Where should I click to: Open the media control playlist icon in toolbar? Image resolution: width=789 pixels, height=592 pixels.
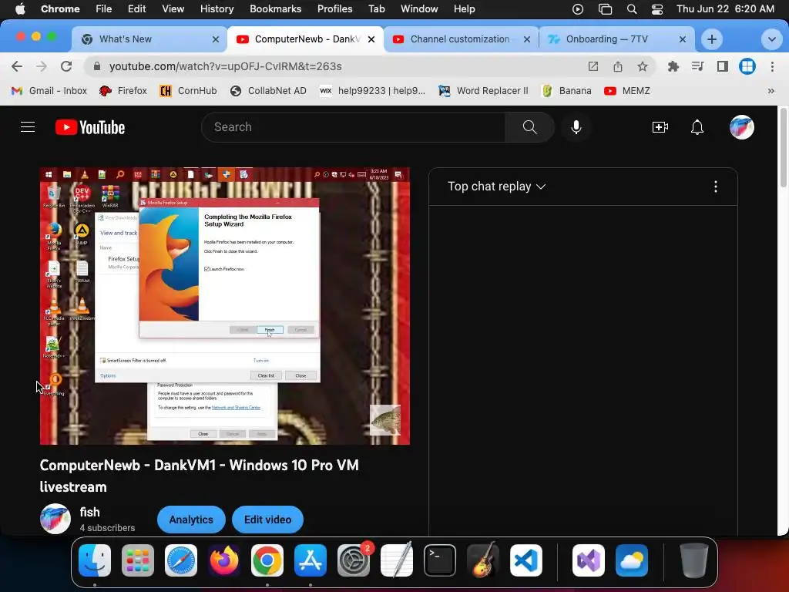pyautogui.click(x=697, y=66)
